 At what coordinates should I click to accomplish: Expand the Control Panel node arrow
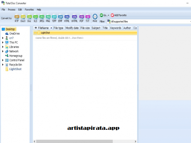pos(3,60)
